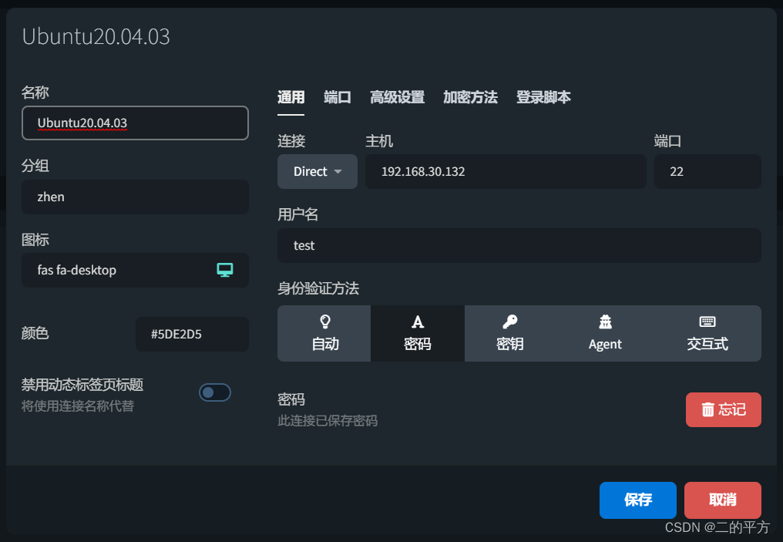Open the 登录脚本 tab
Image resolution: width=783 pixels, height=542 pixels.
coord(543,97)
